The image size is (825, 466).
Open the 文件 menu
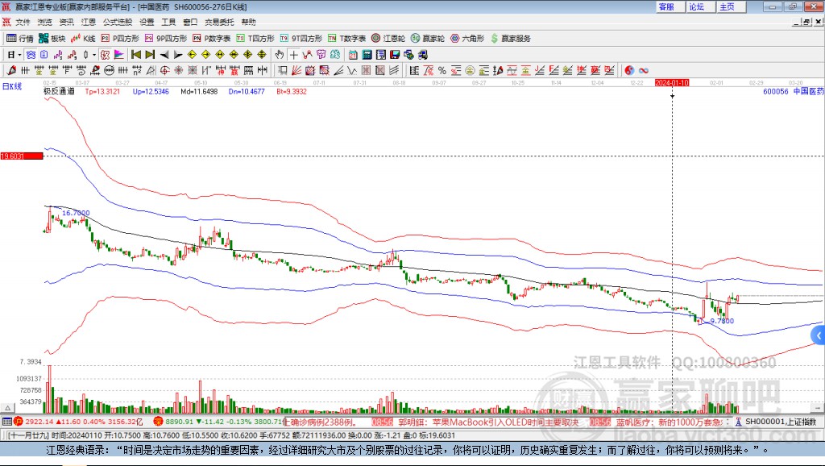[23, 22]
